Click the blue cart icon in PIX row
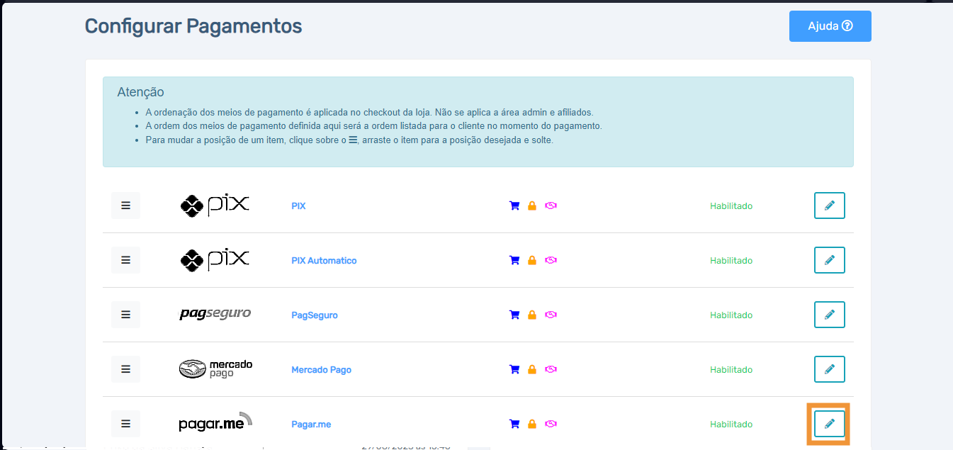The width and height of the screenshot is (953, 450). coord(514,206)
